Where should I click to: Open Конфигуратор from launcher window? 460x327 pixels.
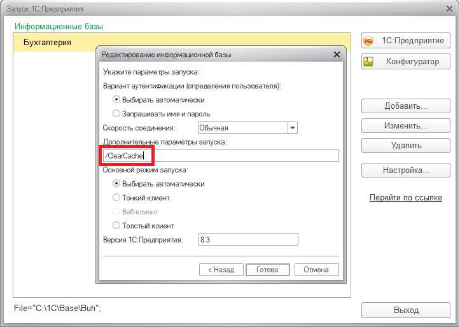click(x=406, y=62)
